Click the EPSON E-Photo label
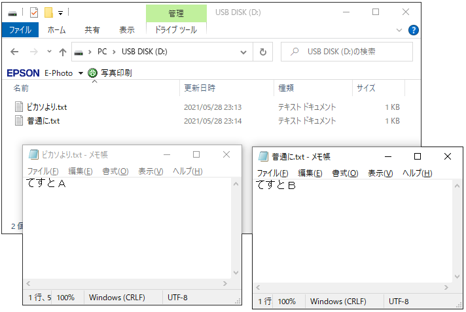 [x=39, y=73]
